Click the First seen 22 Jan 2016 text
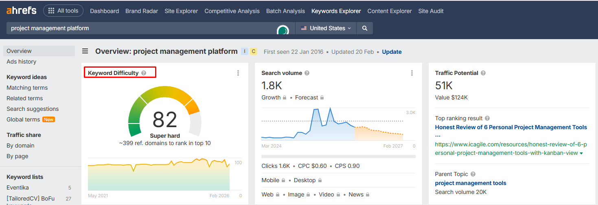 294,52
